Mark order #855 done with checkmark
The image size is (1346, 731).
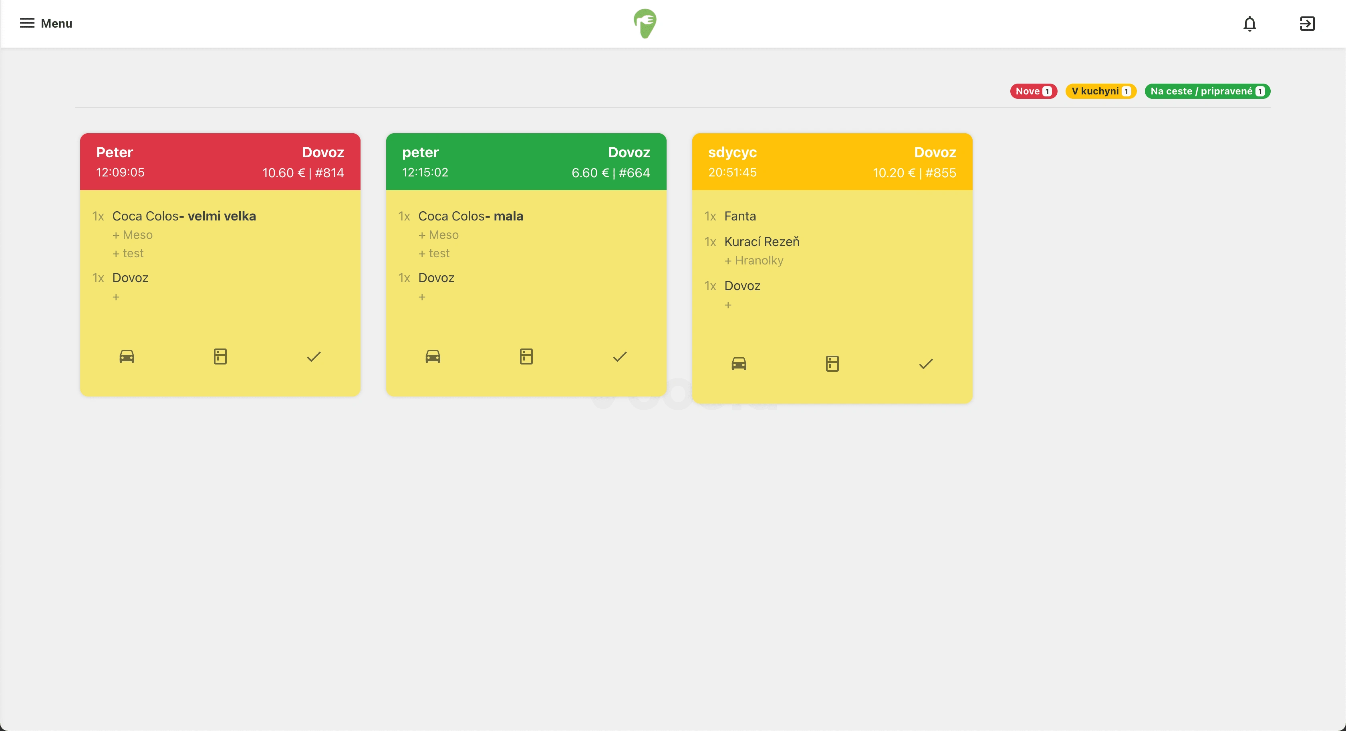click(926, 364)
